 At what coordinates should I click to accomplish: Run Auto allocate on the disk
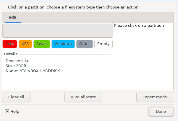coord(83,97)
